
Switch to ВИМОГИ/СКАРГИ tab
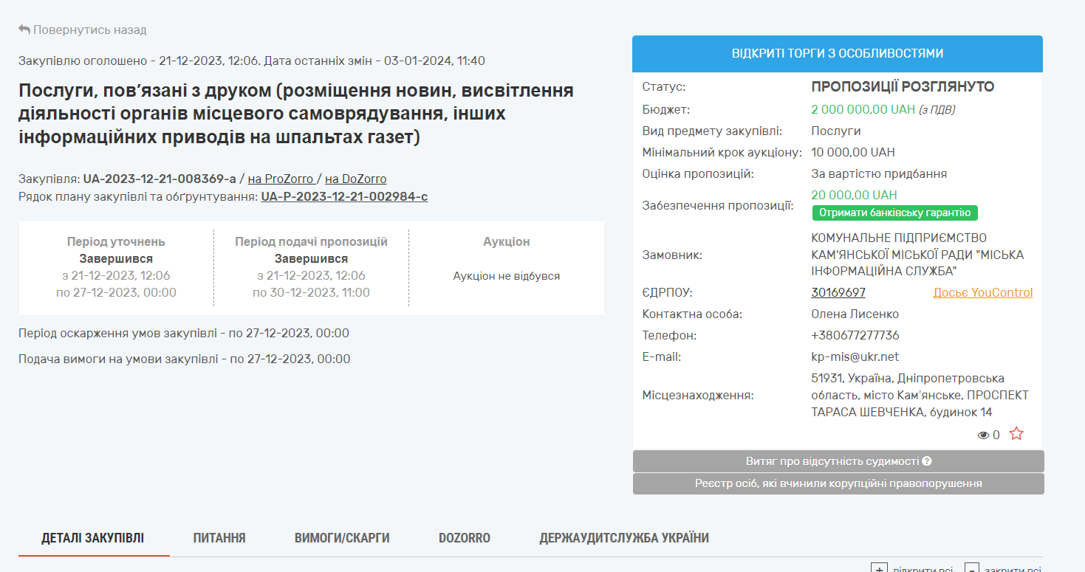[342, 538]
